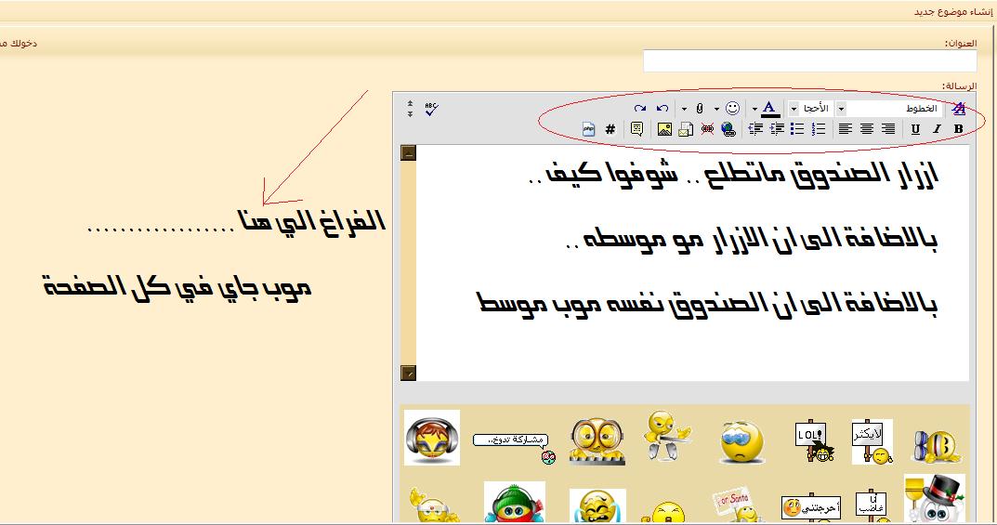Expand the attachment paperclip dropdown arrow
997x525 pixels.
(685, 109)
